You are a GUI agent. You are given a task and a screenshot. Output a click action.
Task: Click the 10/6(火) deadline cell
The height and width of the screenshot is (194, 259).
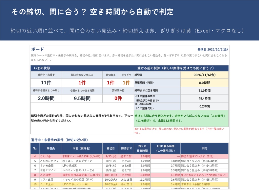coord(111,161)
